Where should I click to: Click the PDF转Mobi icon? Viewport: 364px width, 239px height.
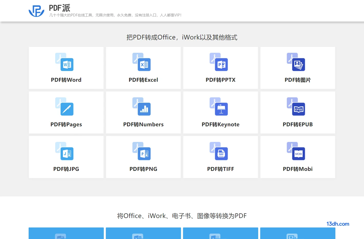click(x=296, y=151)
